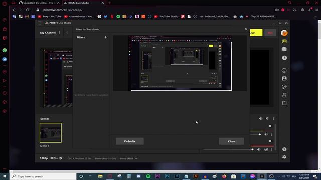This screenshot has width=321, height=180.
Task: Mute all audio in mixer header
Action: pyautogui.click(x=261, y=118)
